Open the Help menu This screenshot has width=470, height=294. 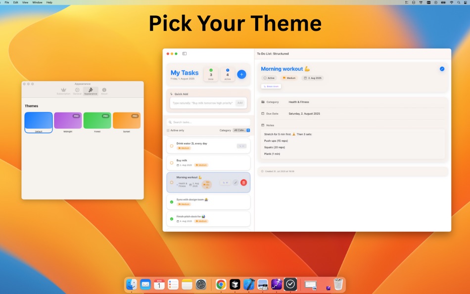point(49,2)
